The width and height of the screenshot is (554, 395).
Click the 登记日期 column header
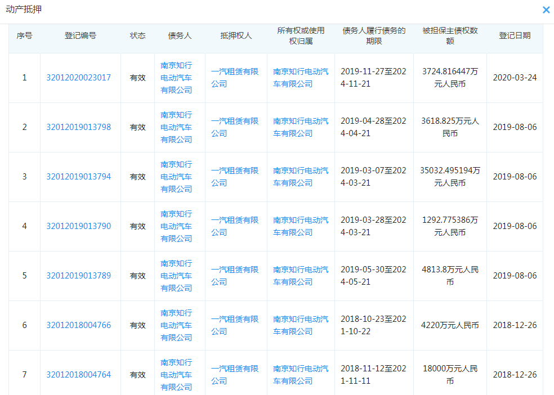[515, 35]
